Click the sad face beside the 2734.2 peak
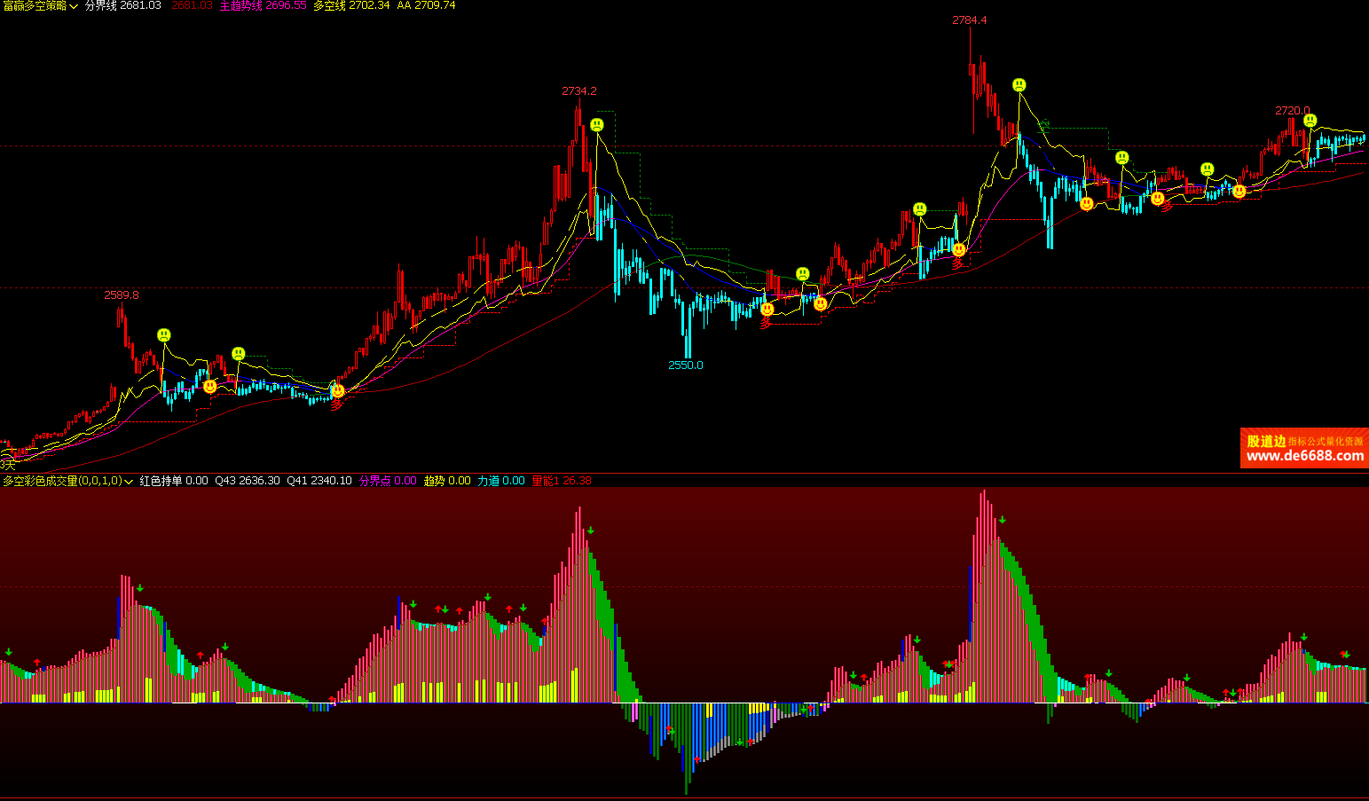Image resolution: width=1369 pixels, height=801 pixels. coord(597,125)
